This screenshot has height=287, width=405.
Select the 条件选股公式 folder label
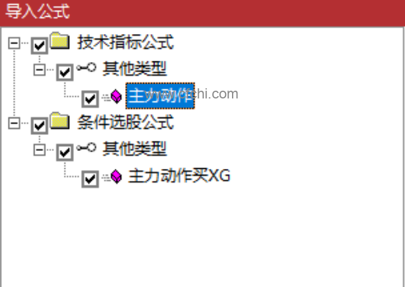[125, 122]
